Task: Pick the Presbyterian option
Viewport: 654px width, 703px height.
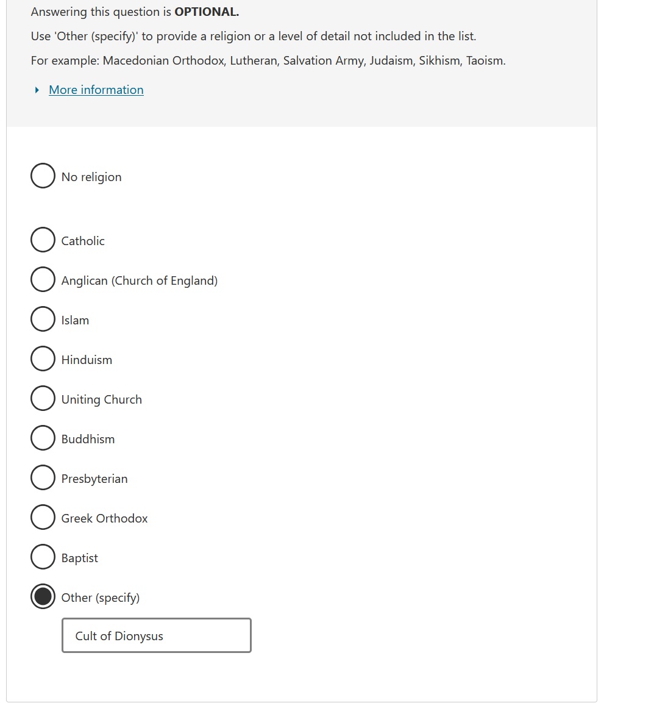Action: [x=43, y=477]
